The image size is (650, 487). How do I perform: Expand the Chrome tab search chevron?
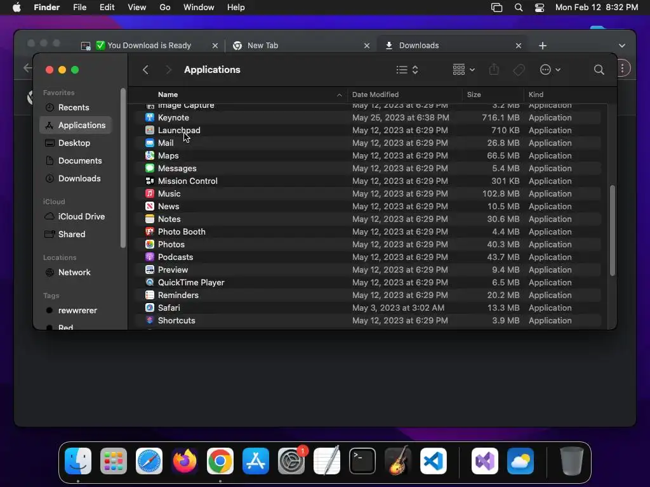622,46
